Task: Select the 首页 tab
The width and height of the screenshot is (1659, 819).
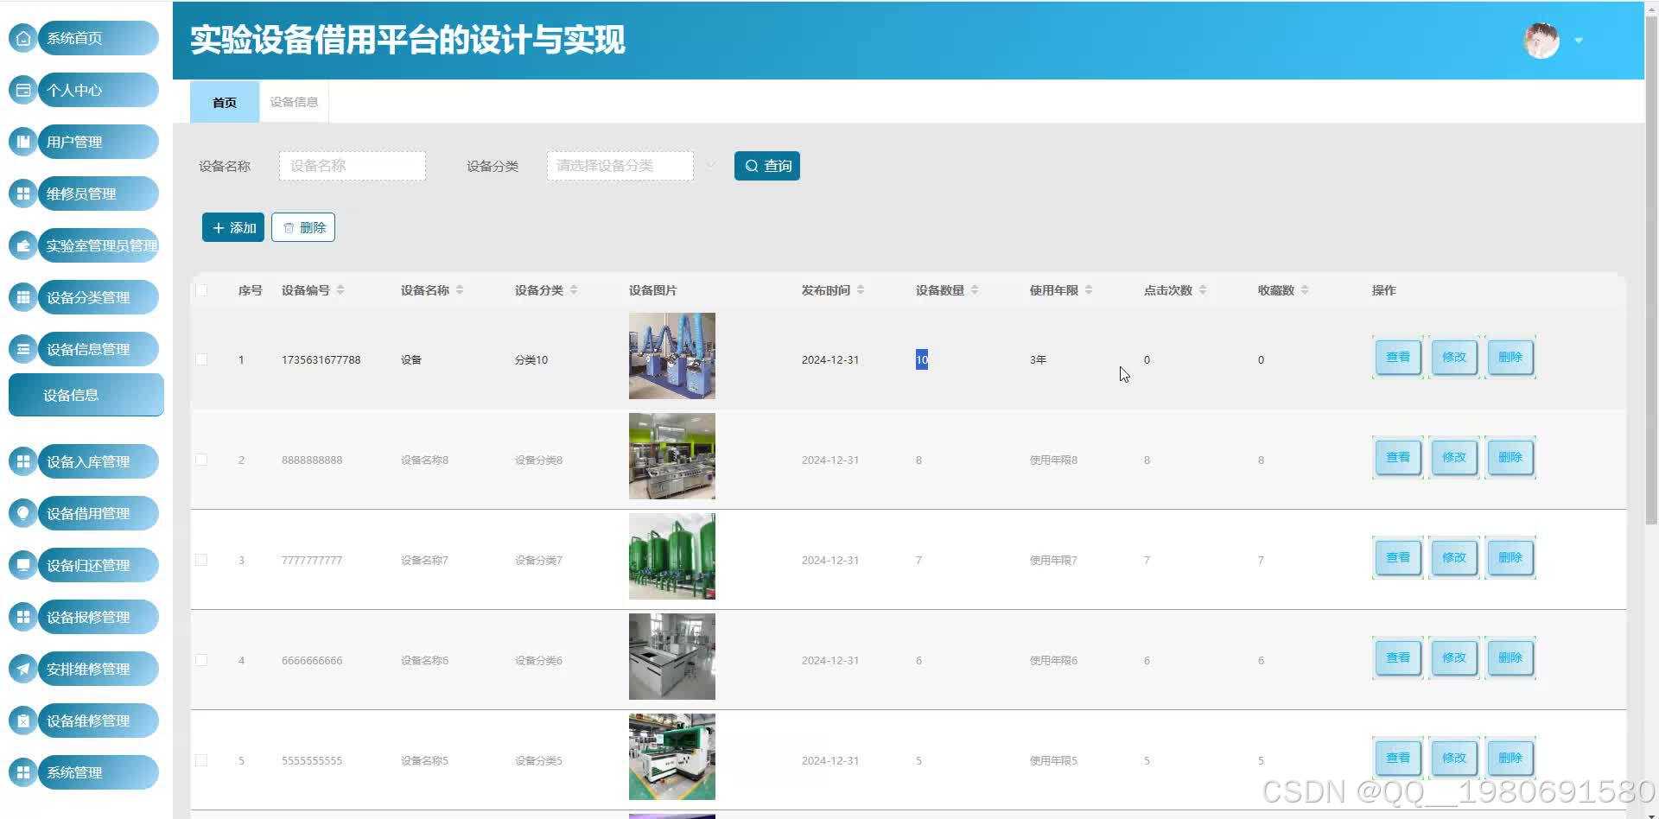Action: [223, 101]
